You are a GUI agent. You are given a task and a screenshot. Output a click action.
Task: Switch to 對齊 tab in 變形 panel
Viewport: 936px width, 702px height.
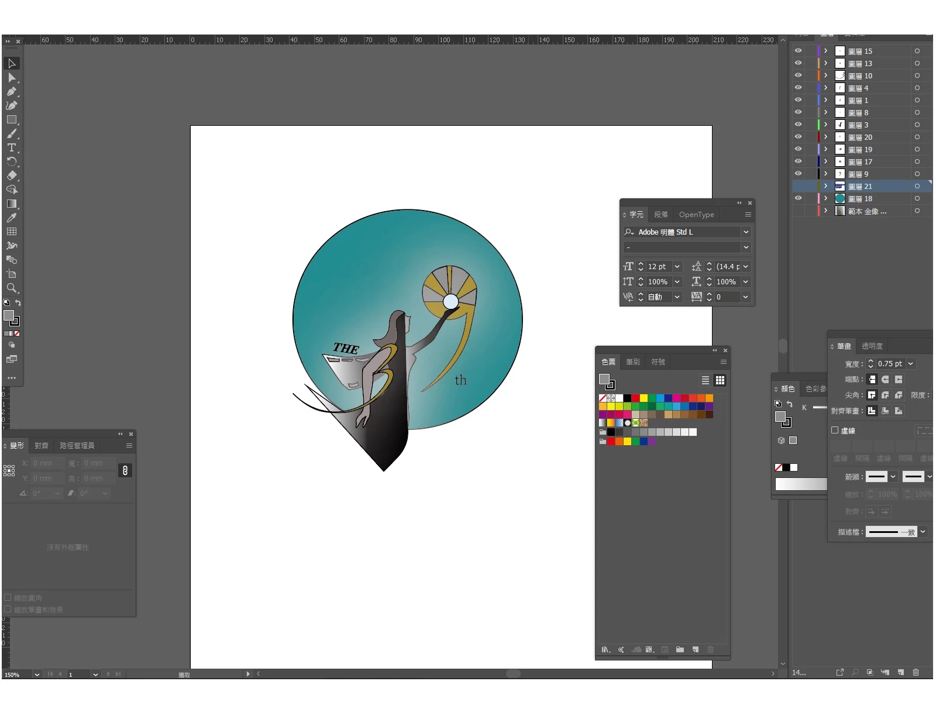42,446
